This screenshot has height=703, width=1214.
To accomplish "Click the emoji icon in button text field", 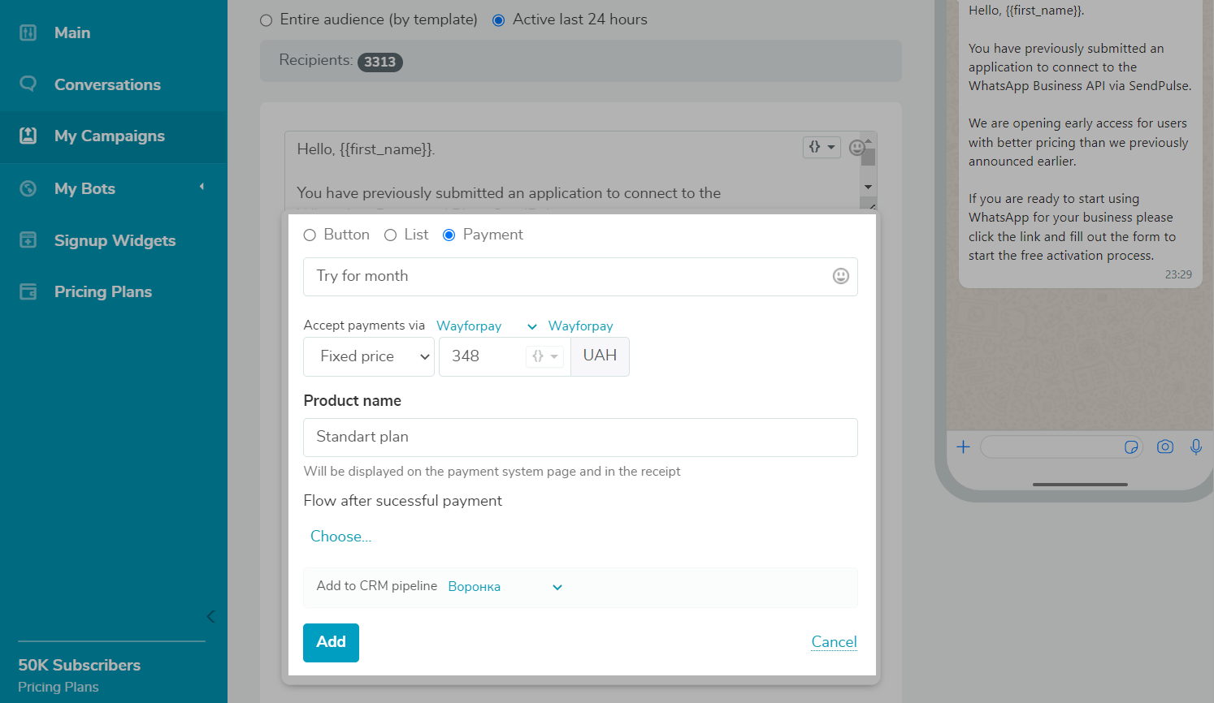I will click(x=840, y=276).
